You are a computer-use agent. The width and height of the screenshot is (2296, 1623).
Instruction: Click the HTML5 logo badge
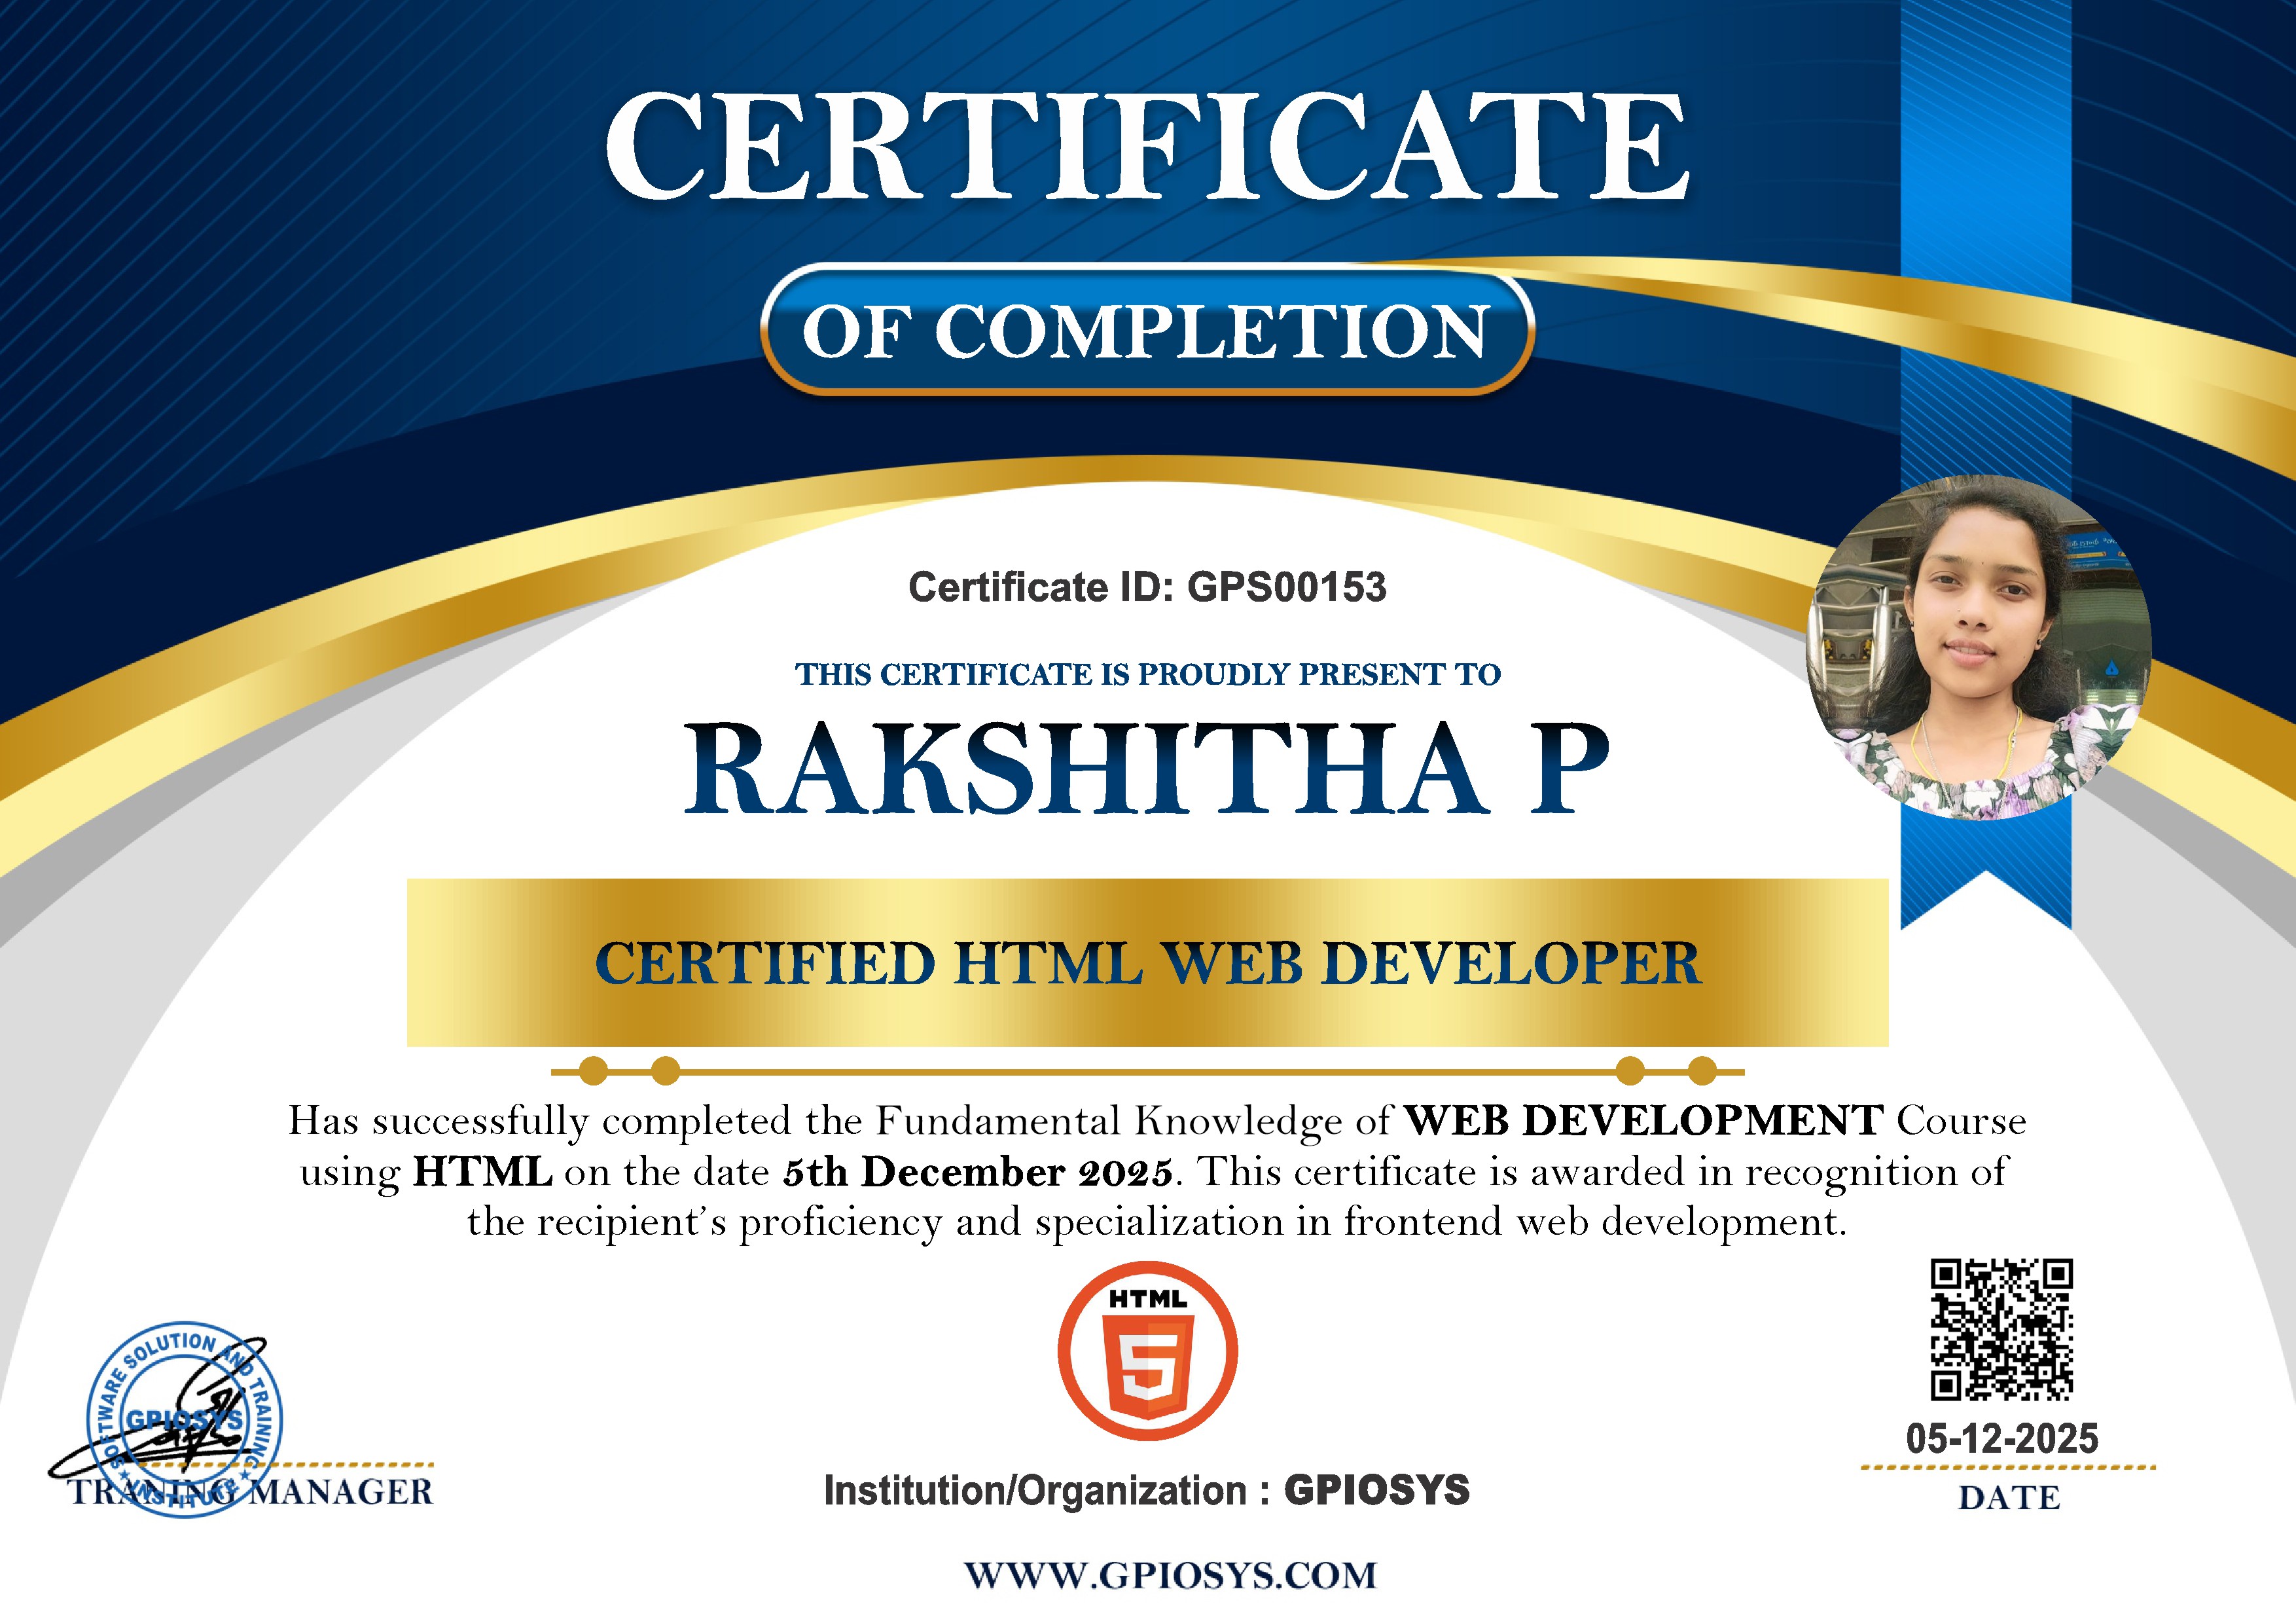[1147, 1350]
